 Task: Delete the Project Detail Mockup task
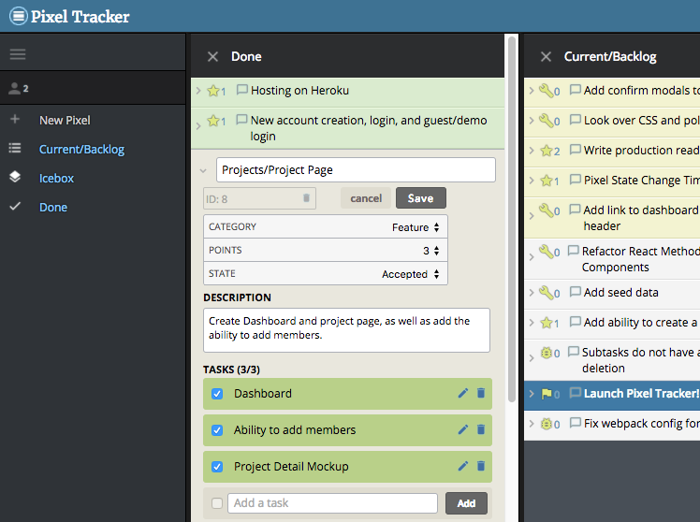coord(481,466)
